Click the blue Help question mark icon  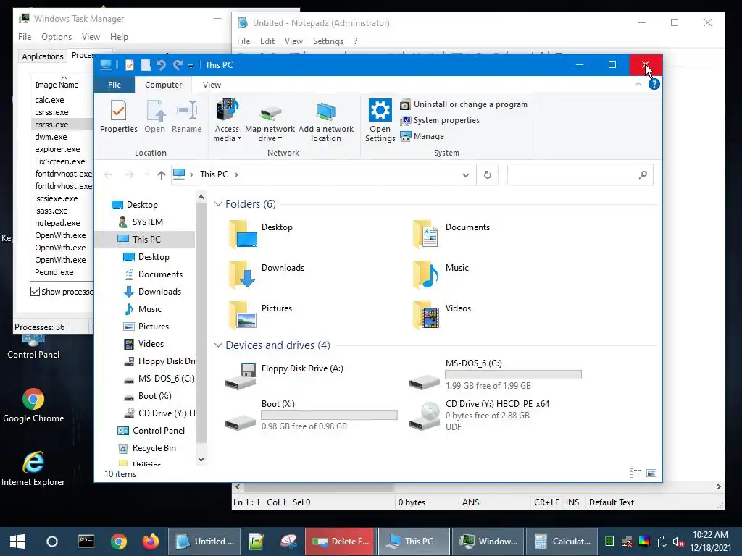coord(654,84)
